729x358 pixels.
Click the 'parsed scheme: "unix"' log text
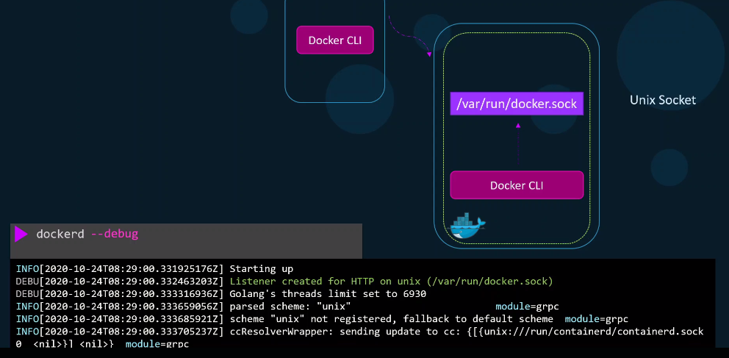[x=290, y=307]
